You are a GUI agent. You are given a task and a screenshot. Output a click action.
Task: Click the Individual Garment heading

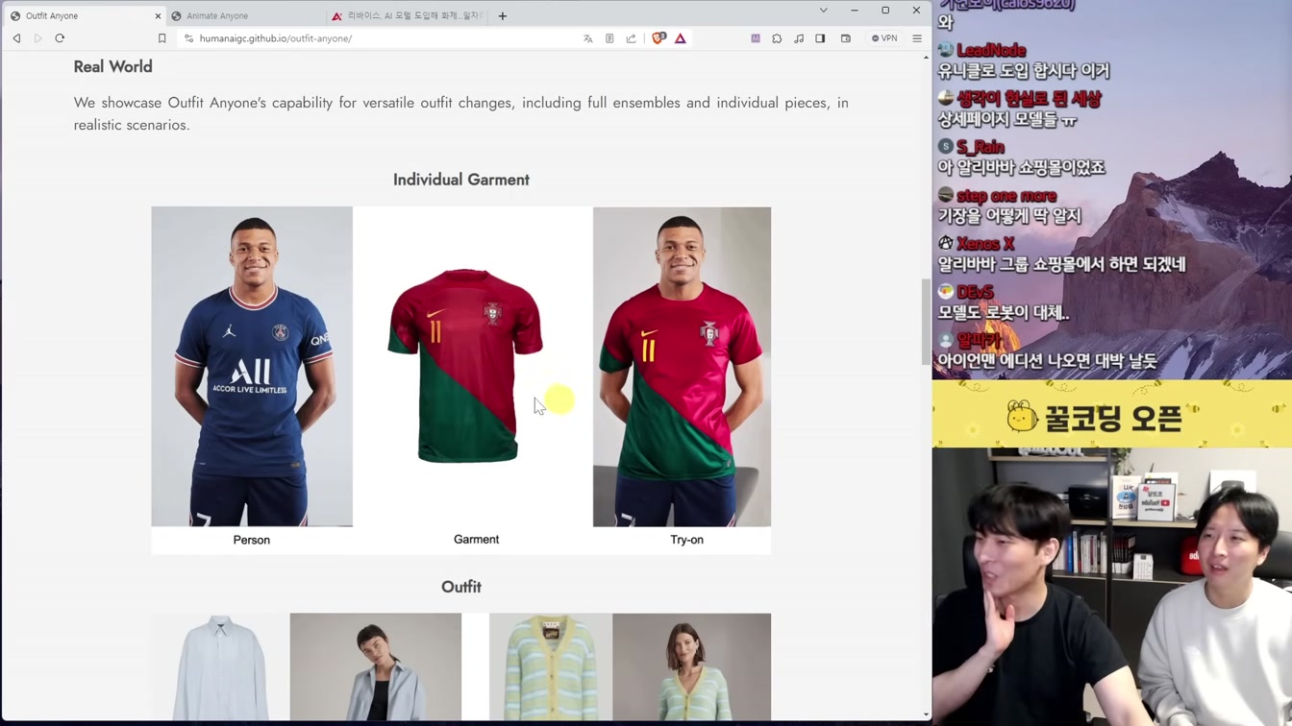(461, 180)
